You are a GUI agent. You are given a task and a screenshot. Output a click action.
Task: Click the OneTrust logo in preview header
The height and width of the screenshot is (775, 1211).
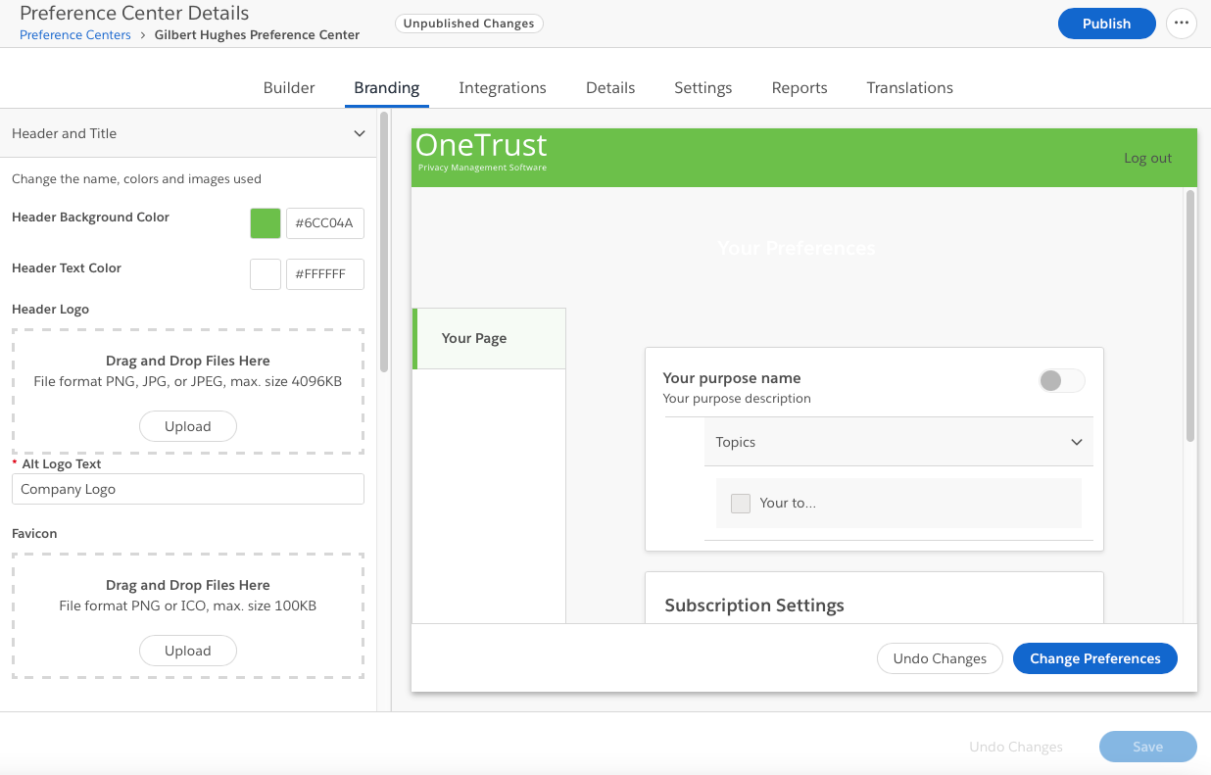tap(481, 151)
